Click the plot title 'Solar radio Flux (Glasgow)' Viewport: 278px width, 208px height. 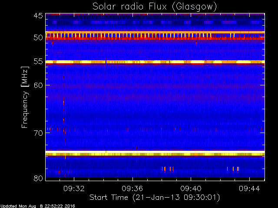[155, 7]
